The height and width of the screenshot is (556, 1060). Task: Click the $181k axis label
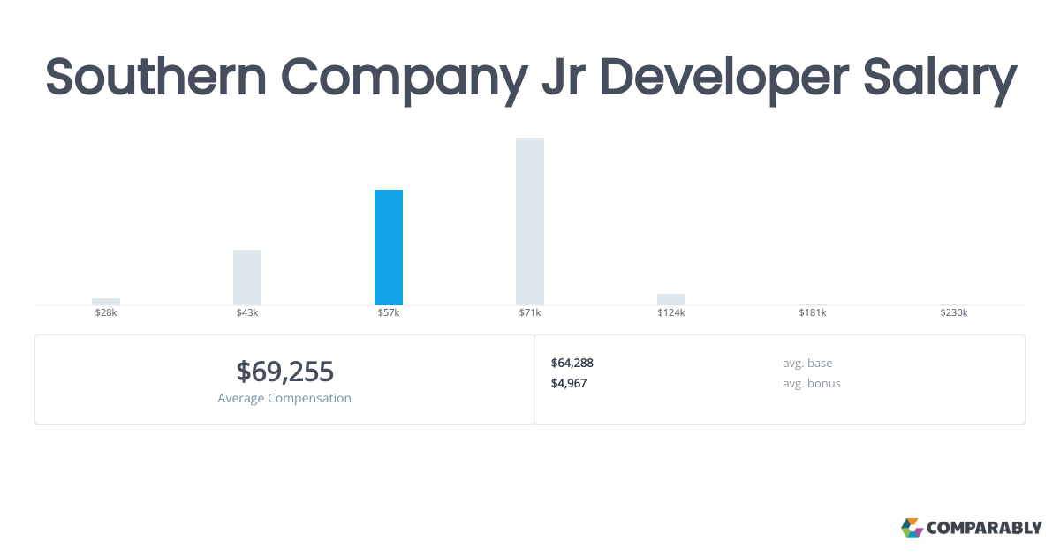pyautogui.click(x=813, y=313)
